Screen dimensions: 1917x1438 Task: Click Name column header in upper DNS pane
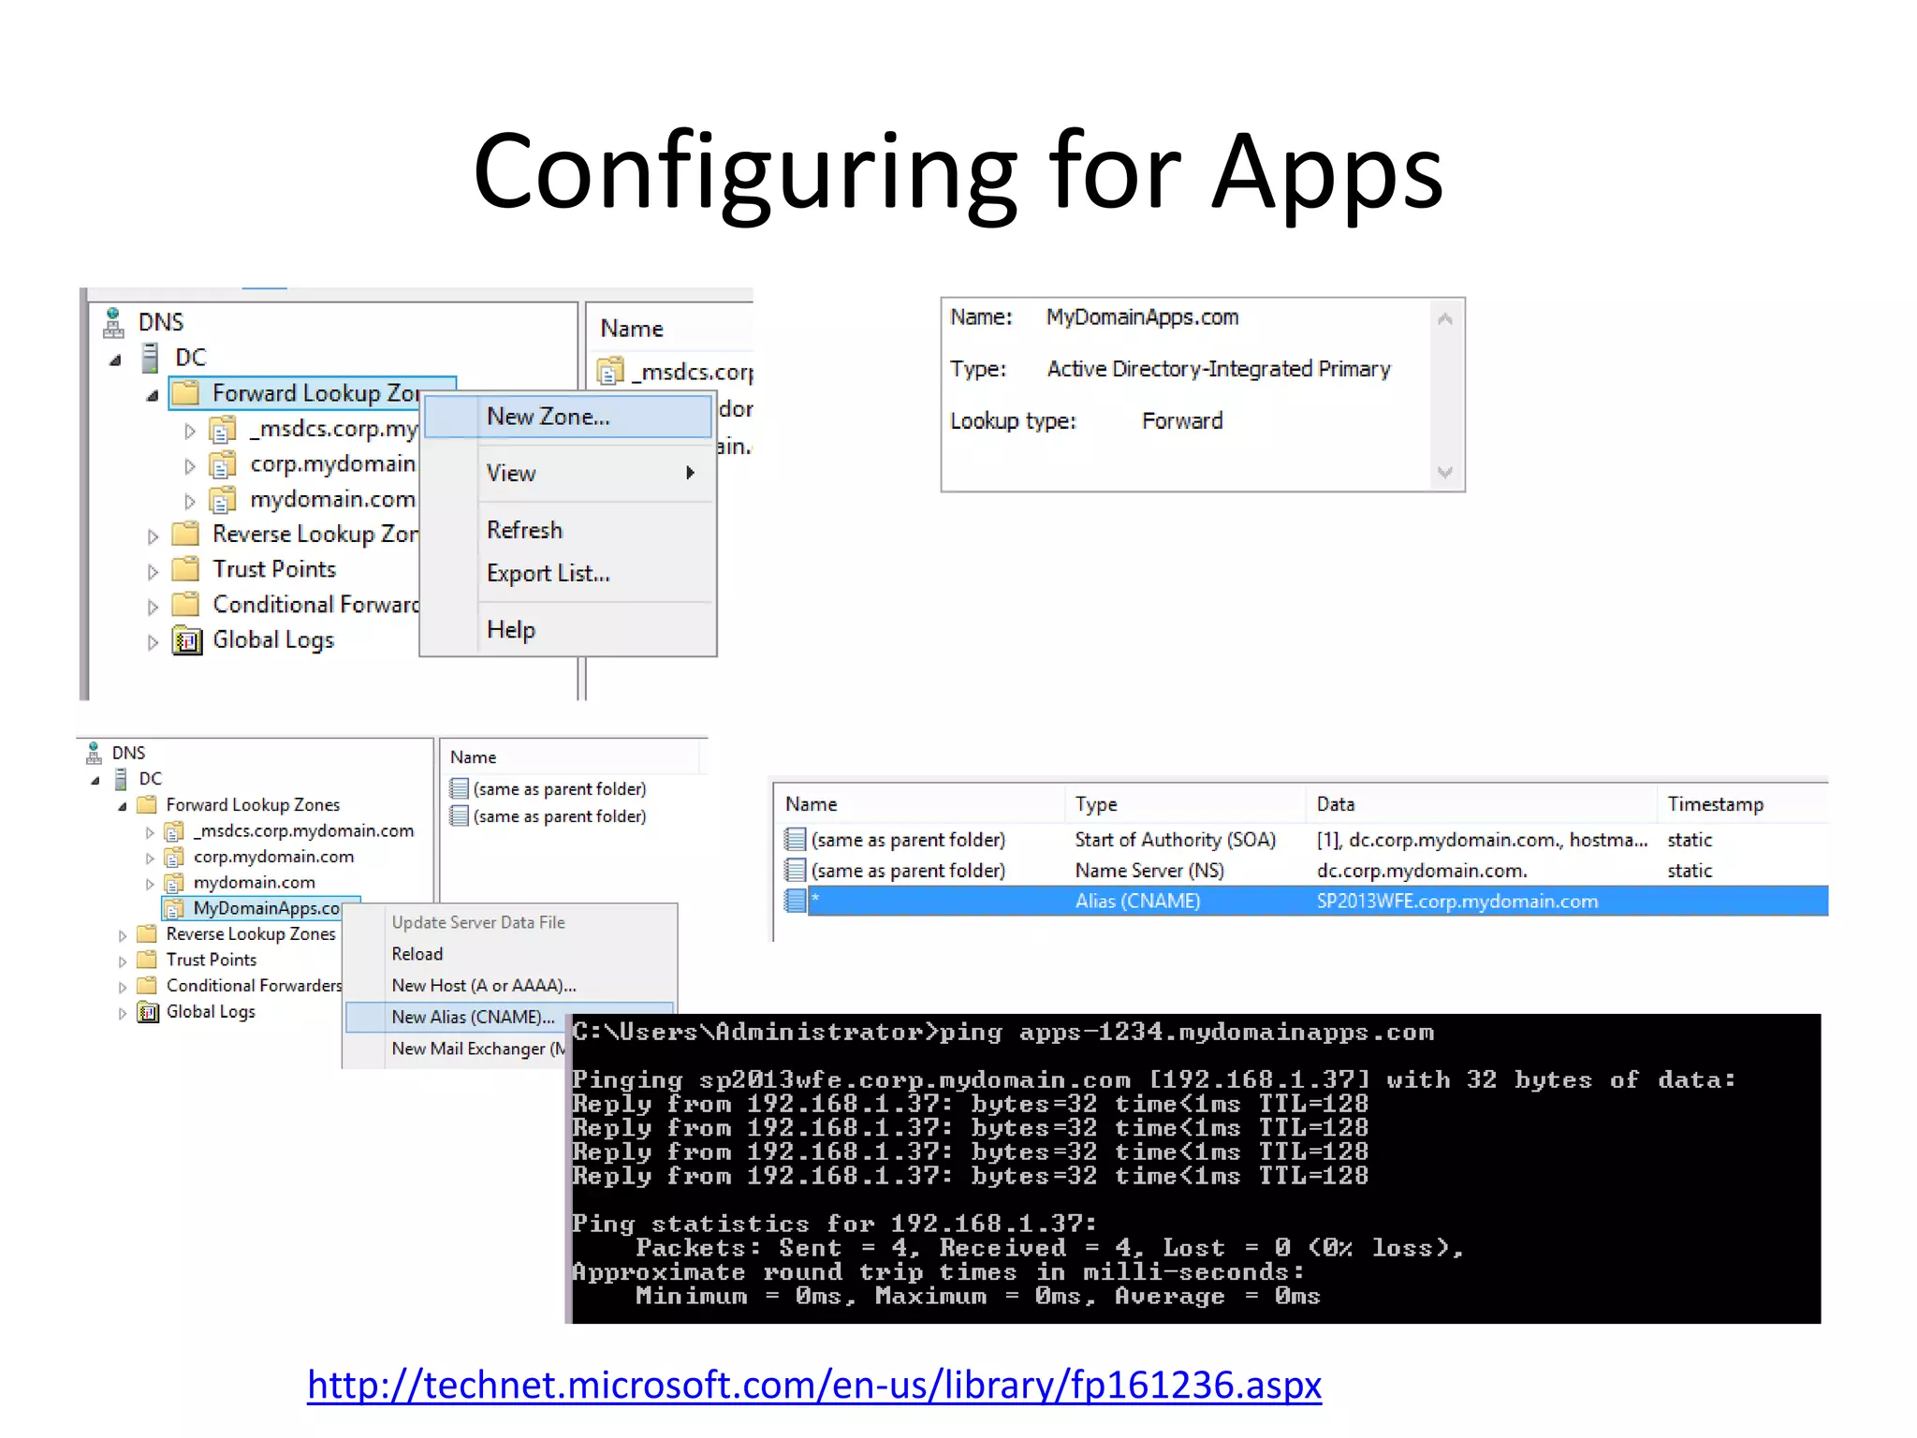[671, 329]
